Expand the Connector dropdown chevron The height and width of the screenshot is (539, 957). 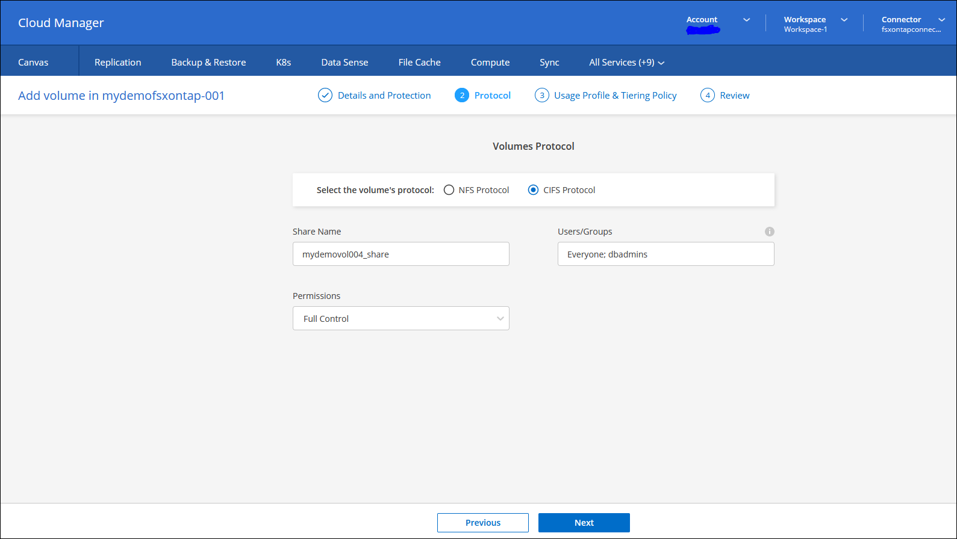point(942,20)
